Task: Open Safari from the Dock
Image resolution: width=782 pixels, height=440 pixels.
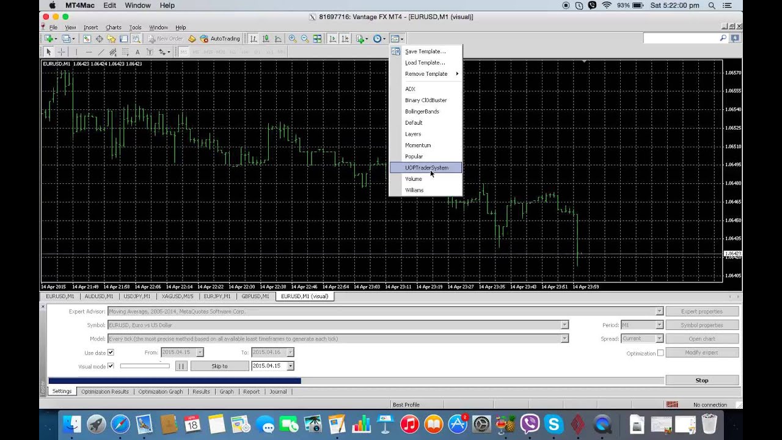Action: pos(120,424)
